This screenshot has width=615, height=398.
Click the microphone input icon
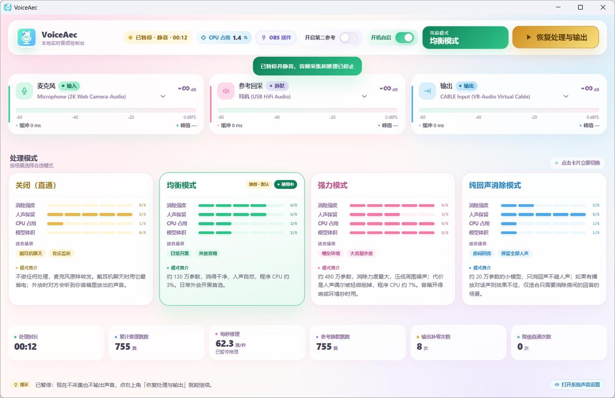[x=25, y=91]
